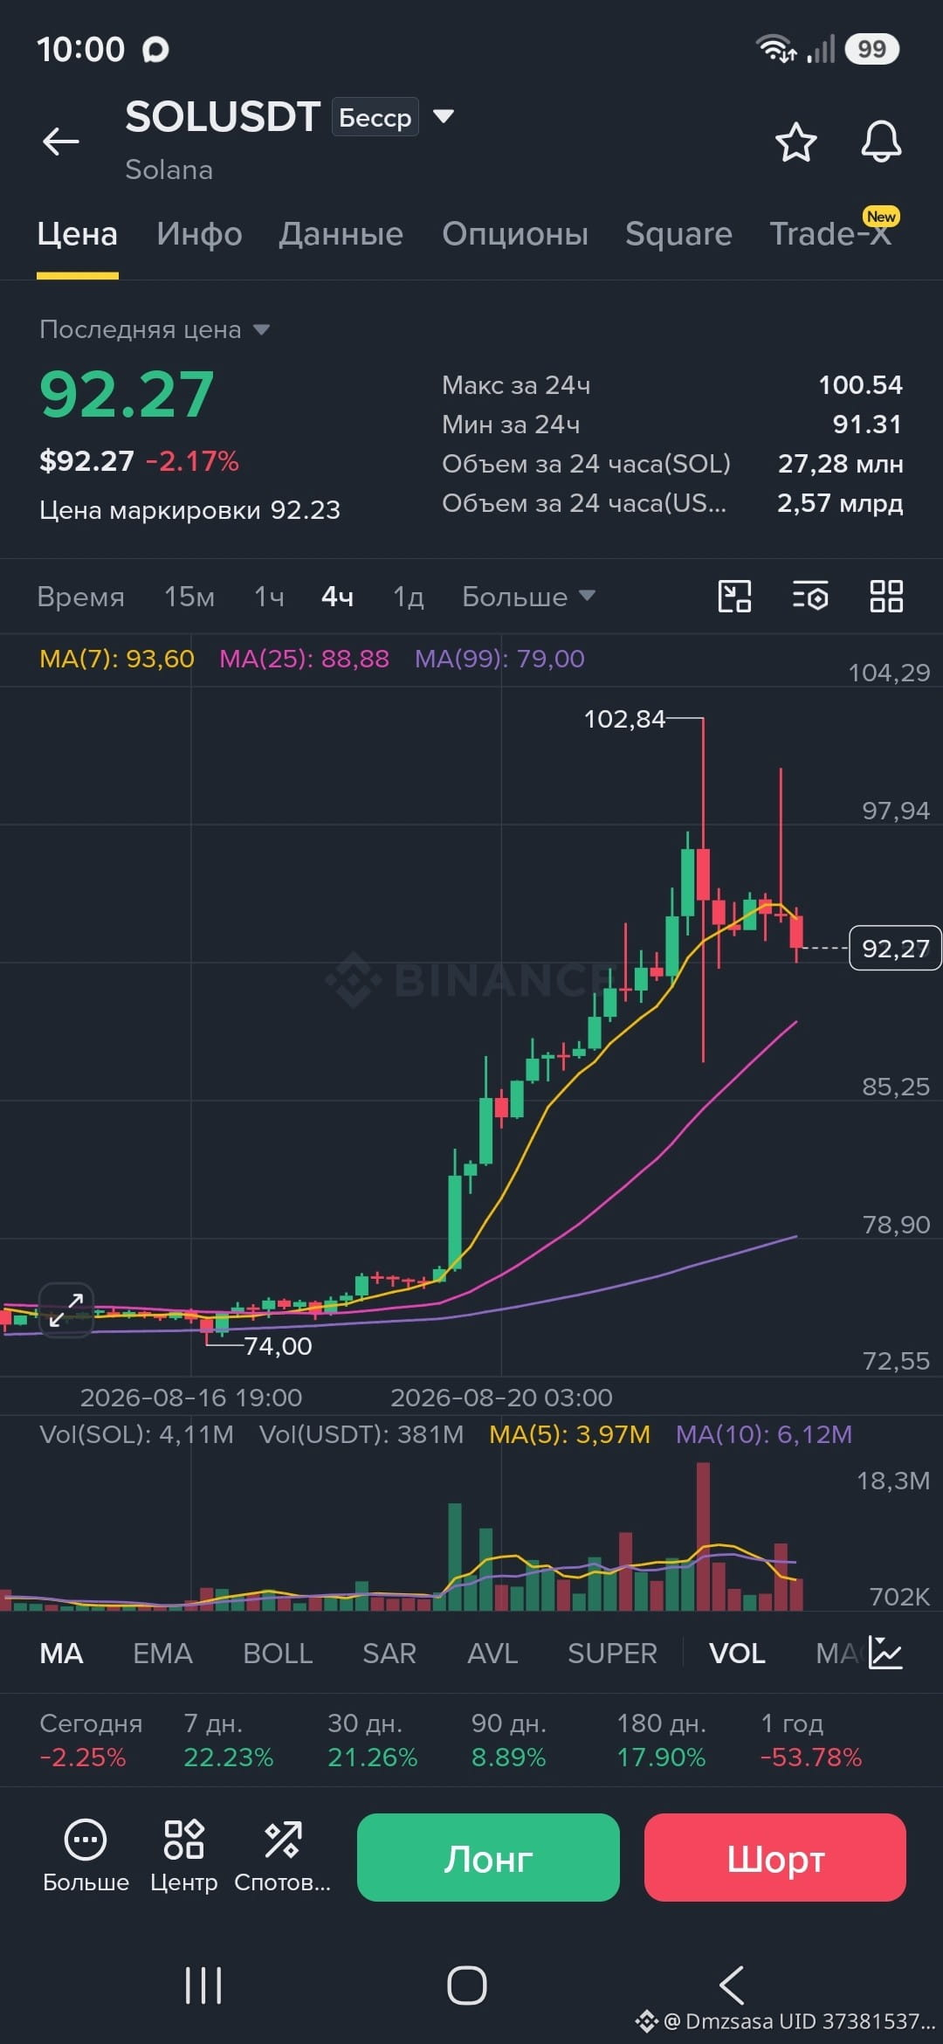Screen dimensions: 943x2044
Task: Tap the 102,84 high marker on the chart
Action: [x=624, y=719]
